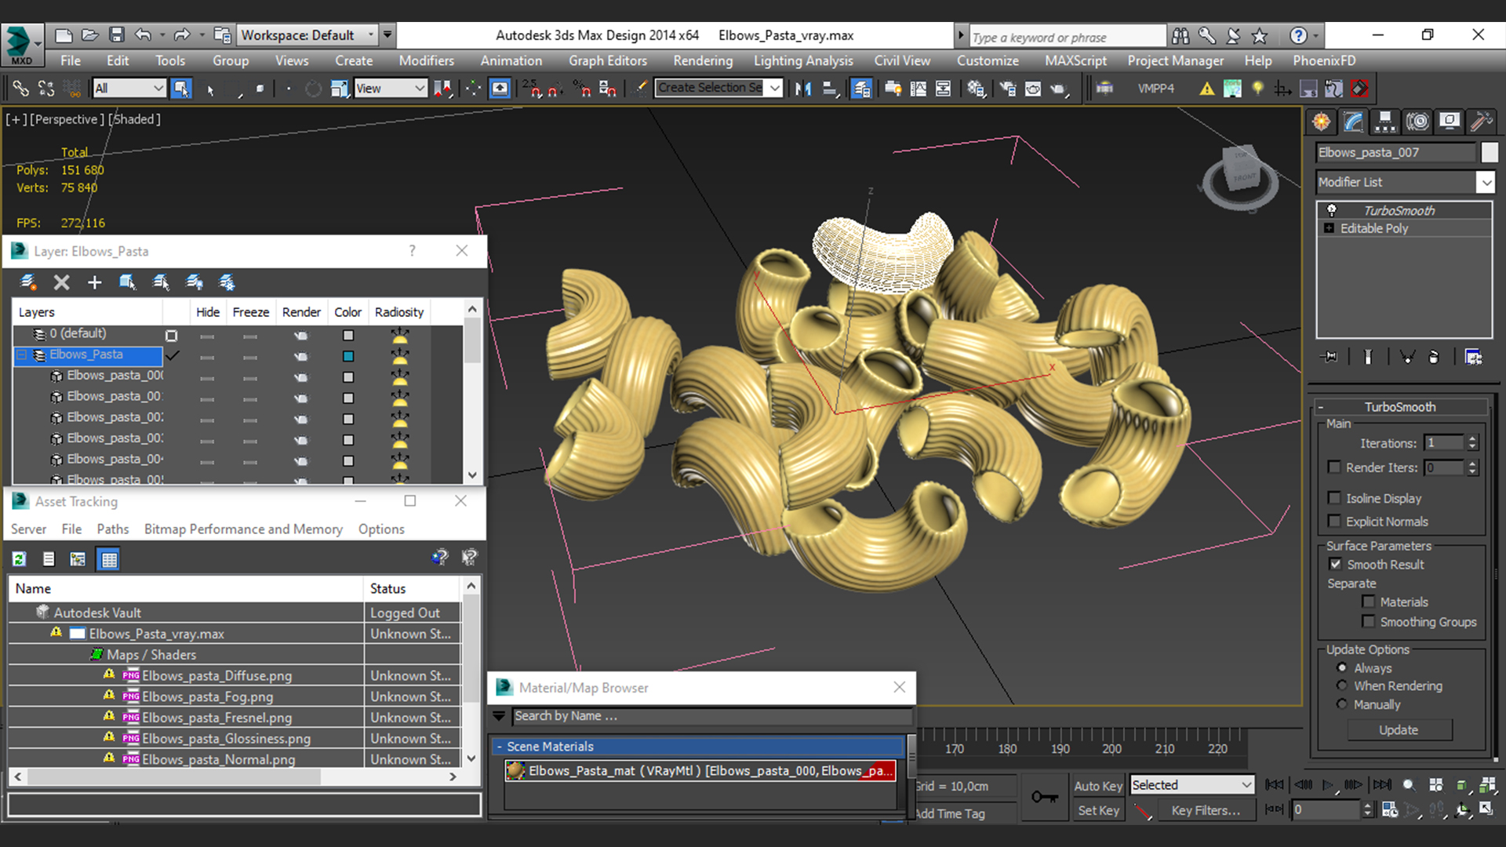
Task: Click the Zoom magnifier viewport control
Action: tap(1409, 785)
